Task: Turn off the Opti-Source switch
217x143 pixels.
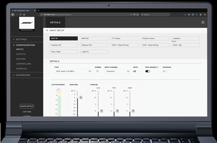Action: [x=148, y=71]
